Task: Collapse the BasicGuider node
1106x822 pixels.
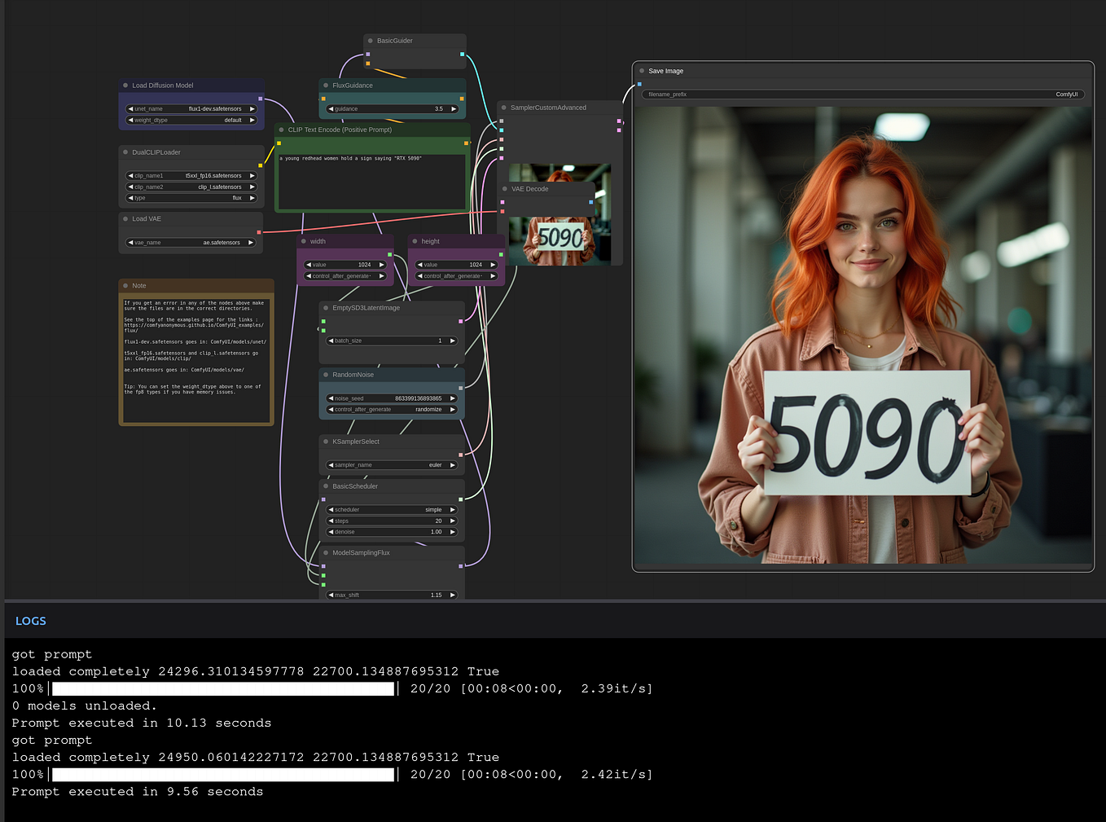Action: click(x=371, y=40)
